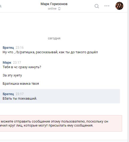The width and height of the screenshot is (129, 142).
Task: Select message "Тебя в чс сразу кинуть?"
Action: coord(22,67)
